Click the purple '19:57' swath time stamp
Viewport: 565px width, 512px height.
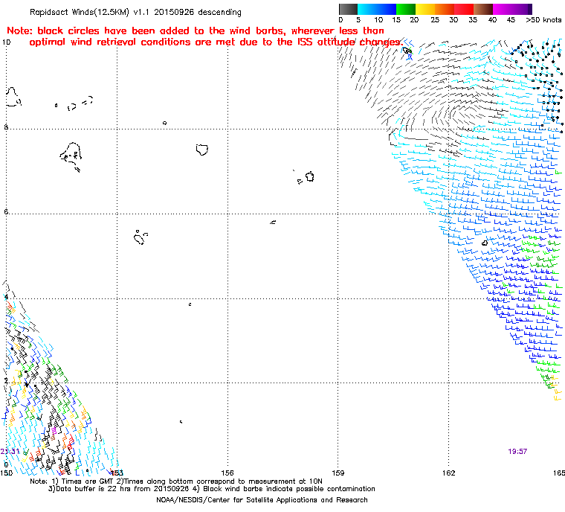point(517,452)
